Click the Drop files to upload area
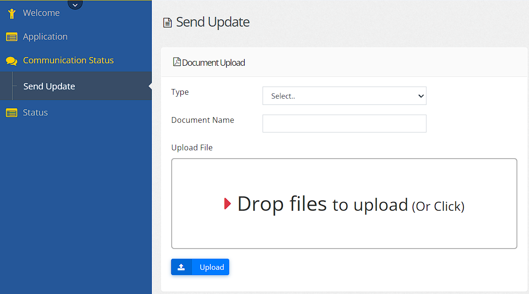 (x=344, y=204)
